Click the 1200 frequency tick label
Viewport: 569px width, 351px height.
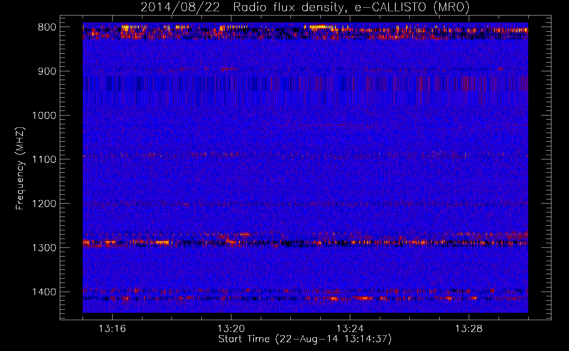pyautogui.click(x=44, y=204)
